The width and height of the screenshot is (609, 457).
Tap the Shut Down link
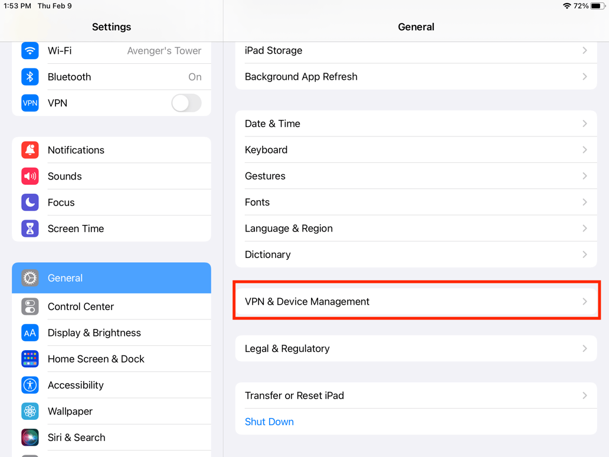269,422
